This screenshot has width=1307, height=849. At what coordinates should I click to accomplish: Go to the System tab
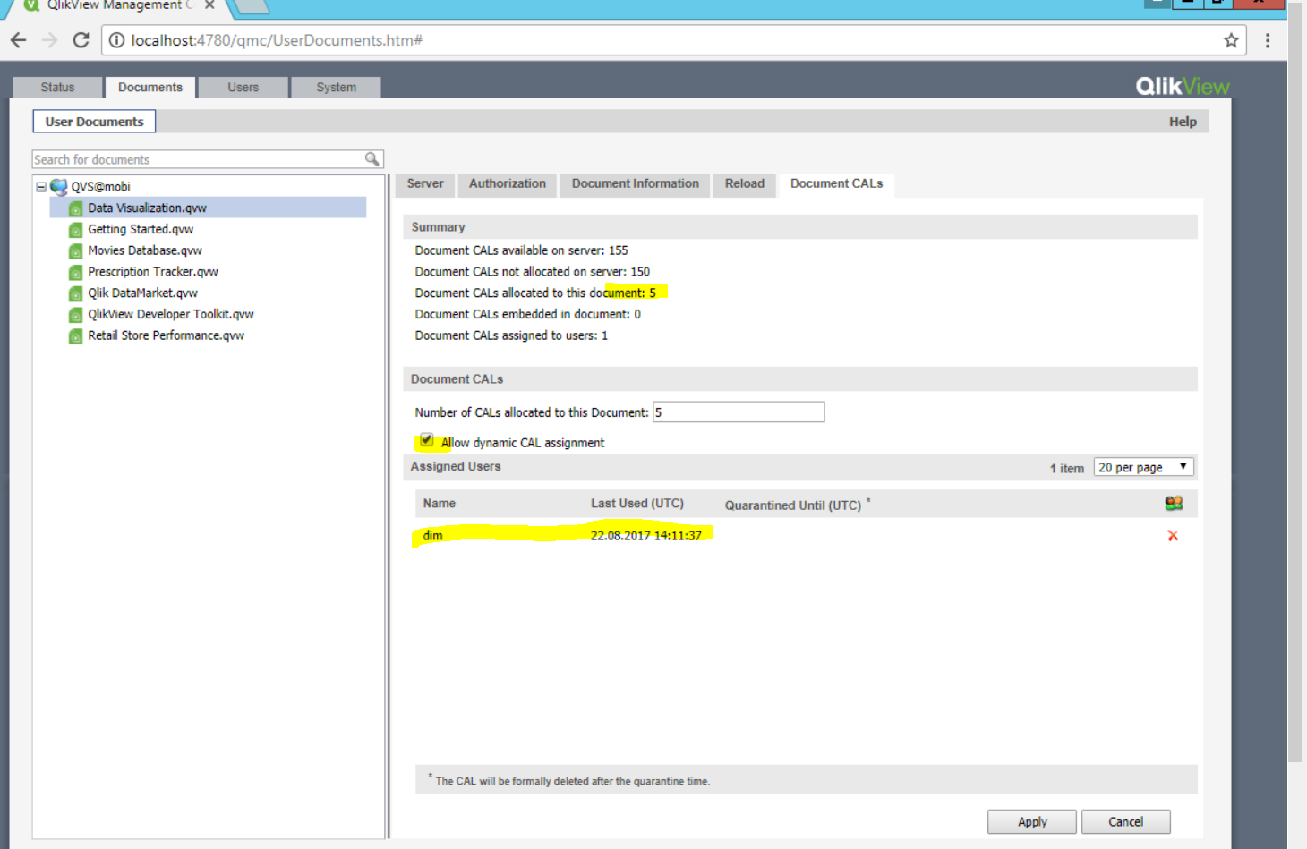tap(336, 87)
